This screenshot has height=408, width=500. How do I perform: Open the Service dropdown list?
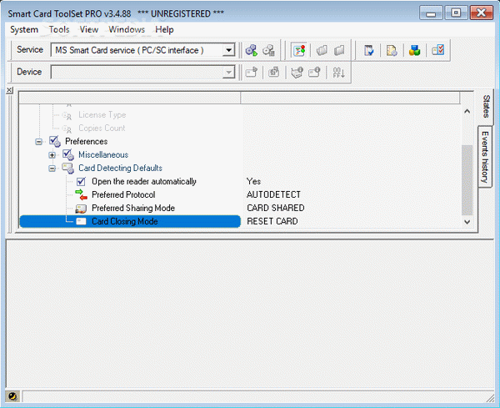click(228, 50)
